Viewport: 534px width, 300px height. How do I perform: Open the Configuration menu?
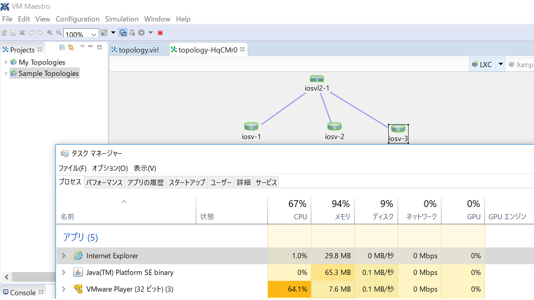(78, 19)
